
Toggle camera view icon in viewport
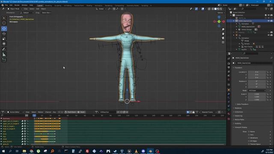223,38
